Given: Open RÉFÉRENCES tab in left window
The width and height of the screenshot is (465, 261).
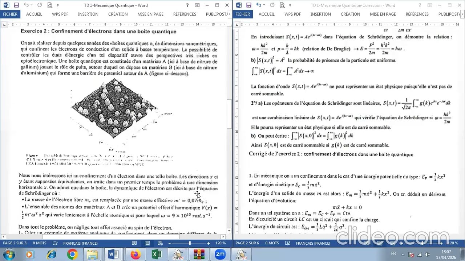Looking at the screenshot, I should [185, 14].
